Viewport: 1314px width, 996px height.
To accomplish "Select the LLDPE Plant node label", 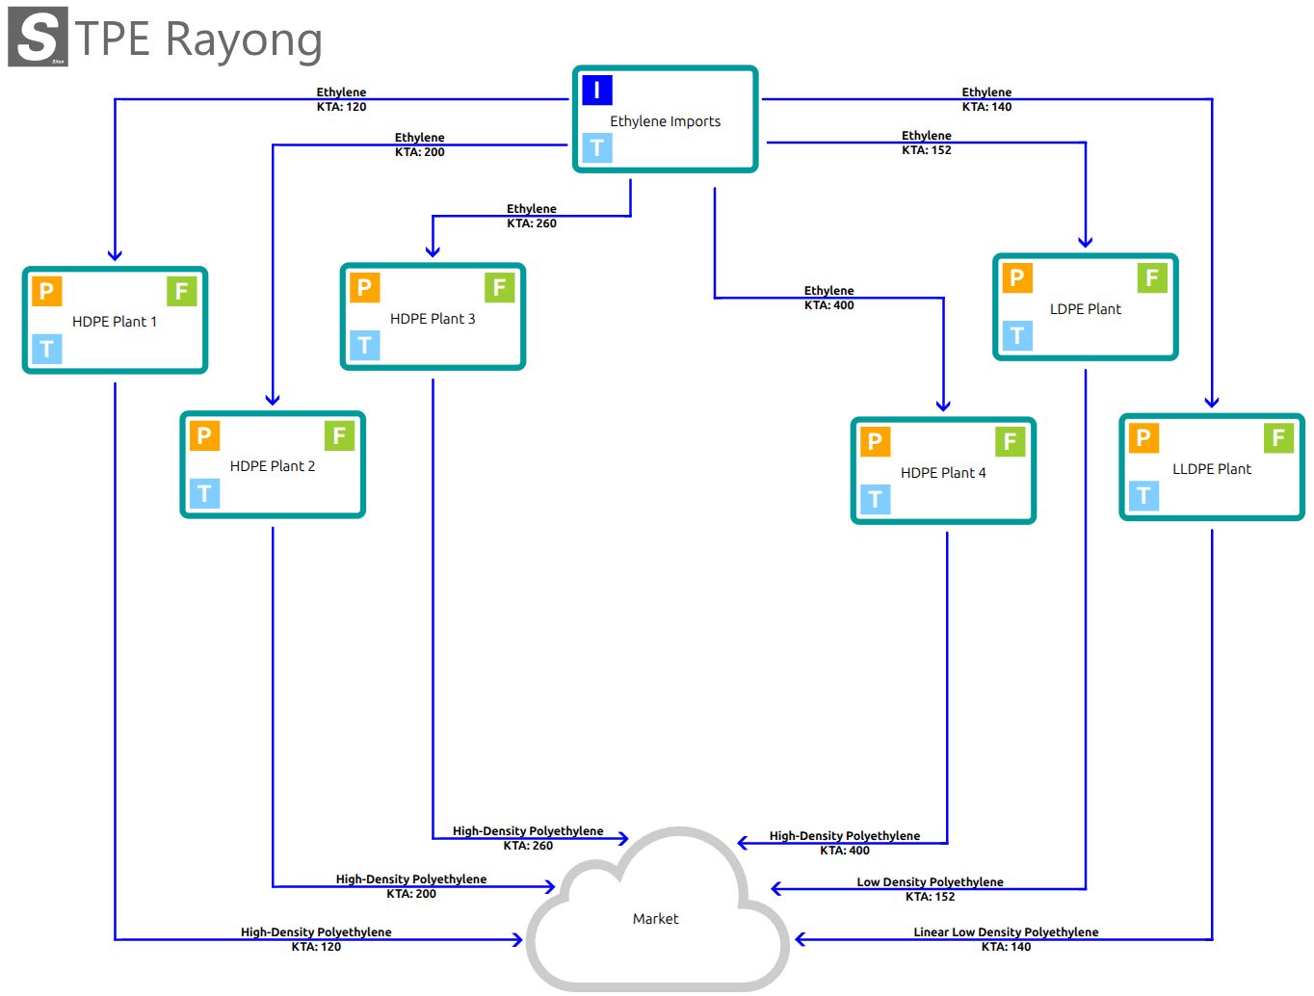I will [1212, 469].
